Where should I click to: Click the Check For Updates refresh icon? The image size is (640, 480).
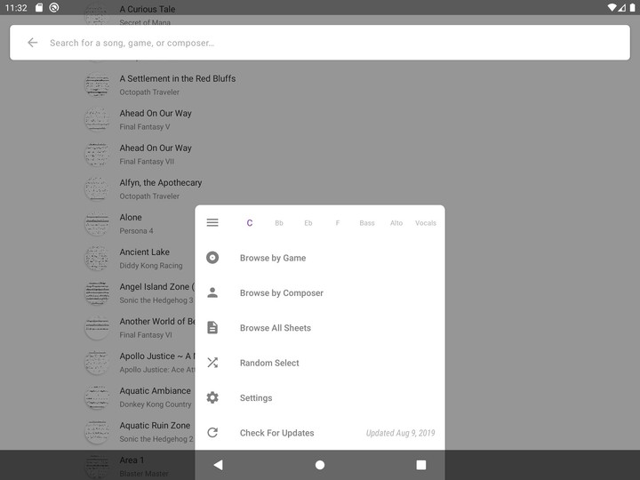[x=212, y=433]
